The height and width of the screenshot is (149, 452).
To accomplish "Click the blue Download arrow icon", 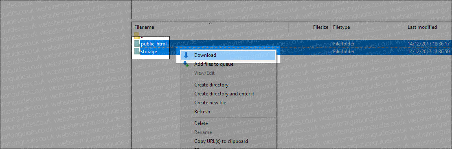I will [186, 55].
